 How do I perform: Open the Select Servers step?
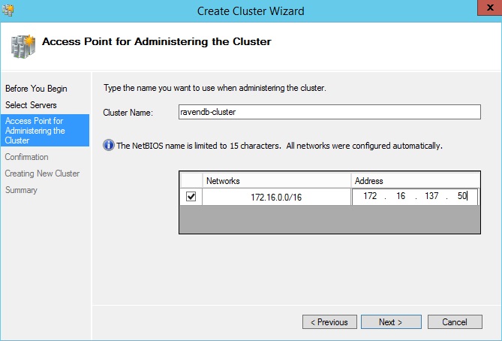pyautogui.click(x=31, y=105)
